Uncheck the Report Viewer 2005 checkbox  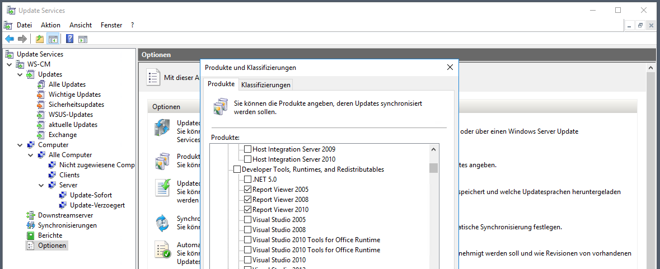pyautogui.click(x=248, y=190)
